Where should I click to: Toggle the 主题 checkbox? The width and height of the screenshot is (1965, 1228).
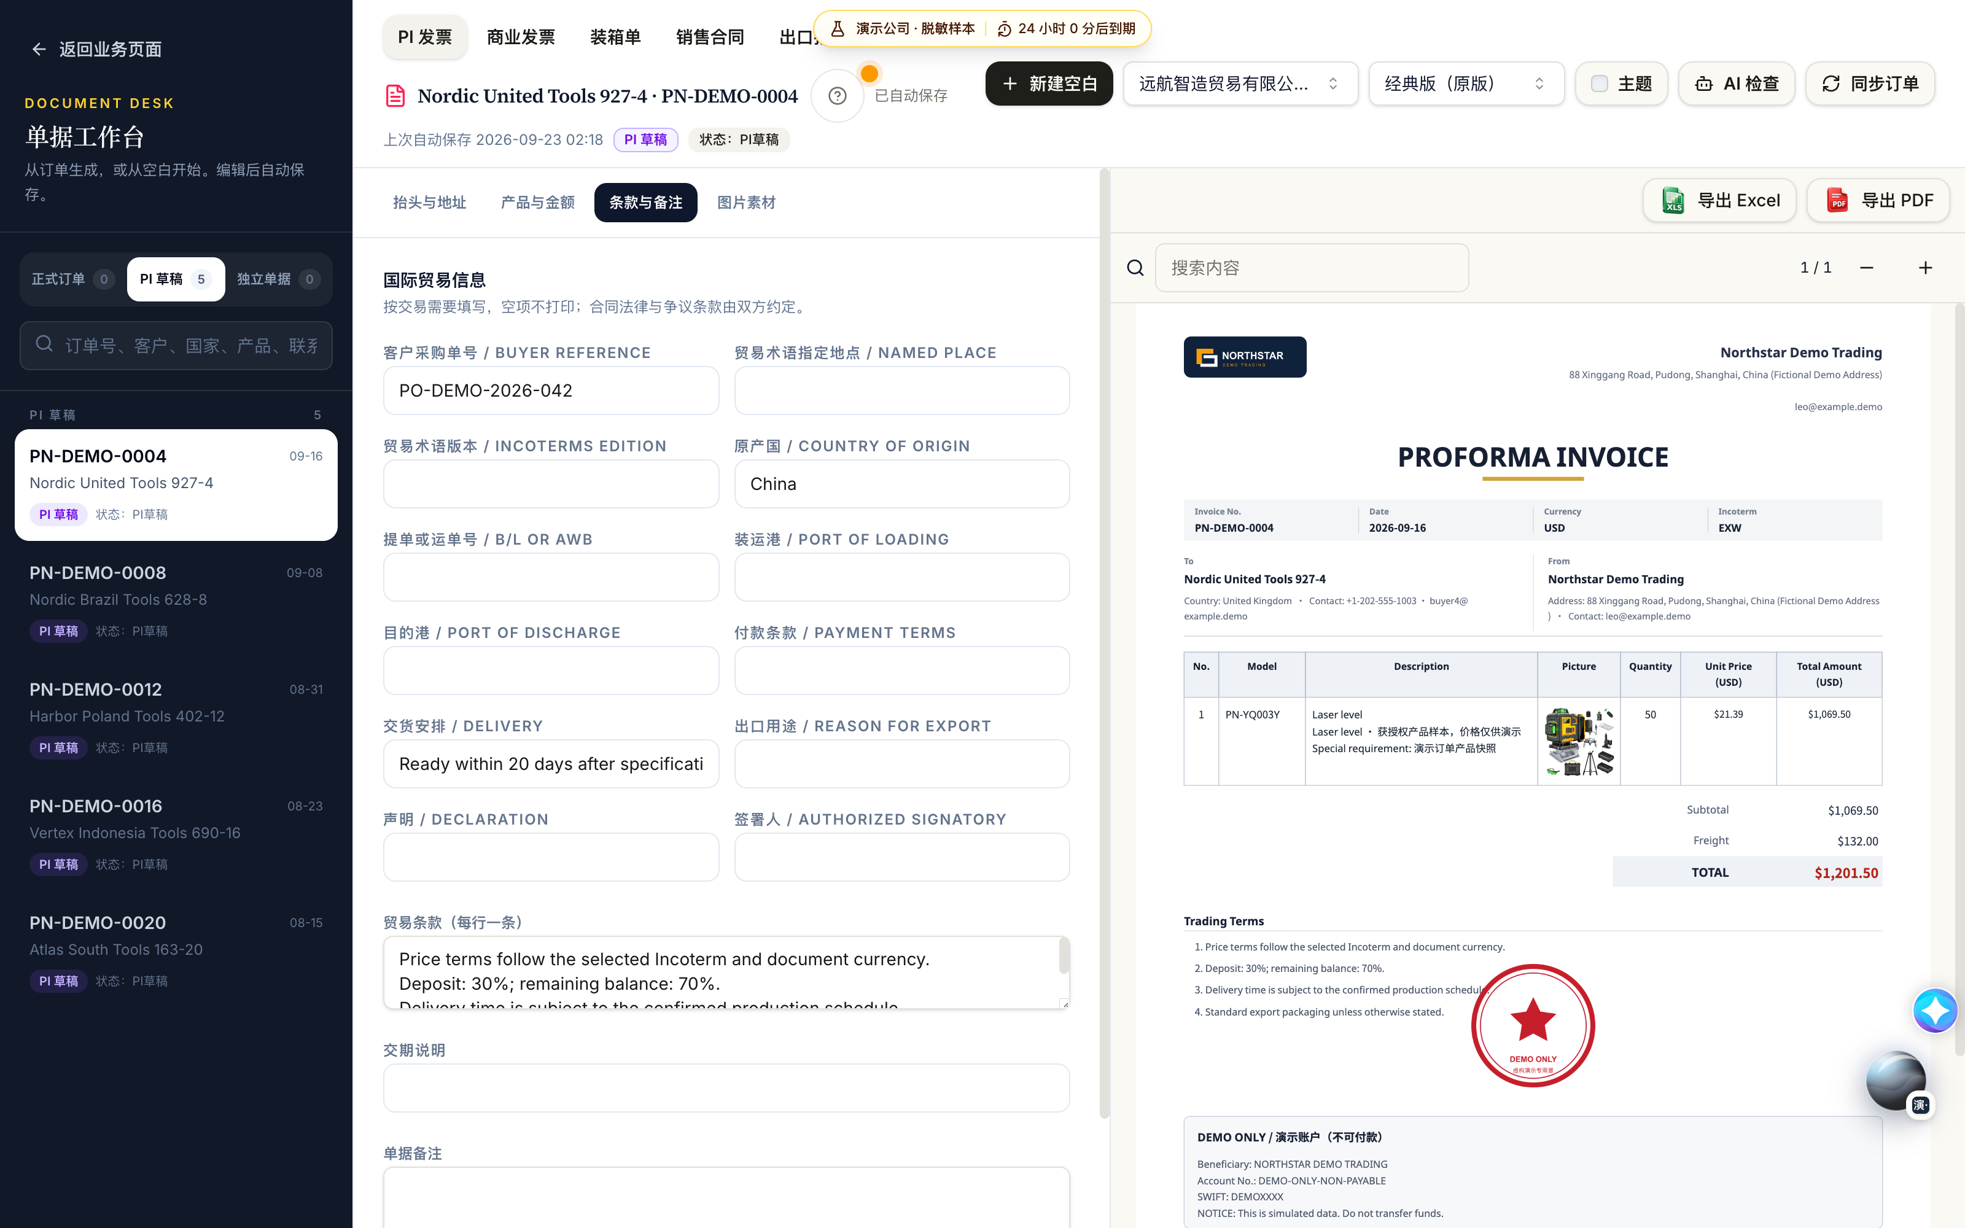tap(1600, 84)
